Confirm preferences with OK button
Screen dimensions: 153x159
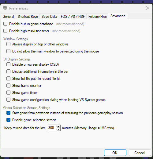(115, 153)
